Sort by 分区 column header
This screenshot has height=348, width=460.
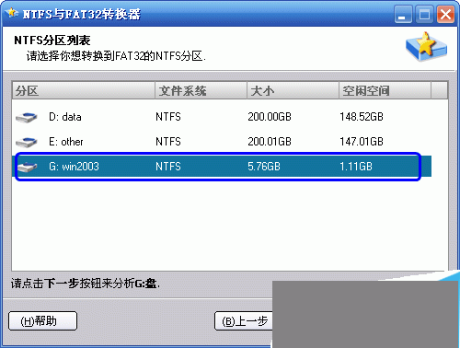click(x=84, y=90)
